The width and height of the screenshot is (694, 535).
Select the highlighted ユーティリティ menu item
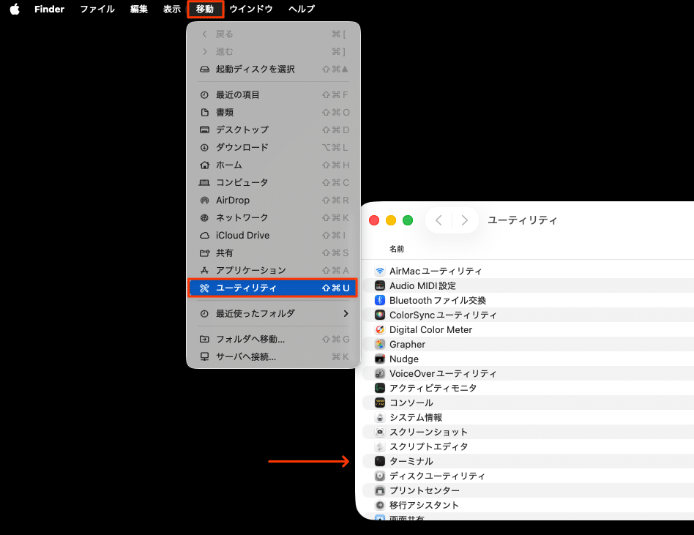(x=273, y=288)
